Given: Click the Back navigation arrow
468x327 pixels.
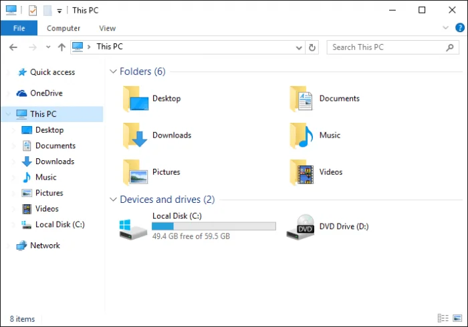Looking at the screenshot, I should 13,47.
